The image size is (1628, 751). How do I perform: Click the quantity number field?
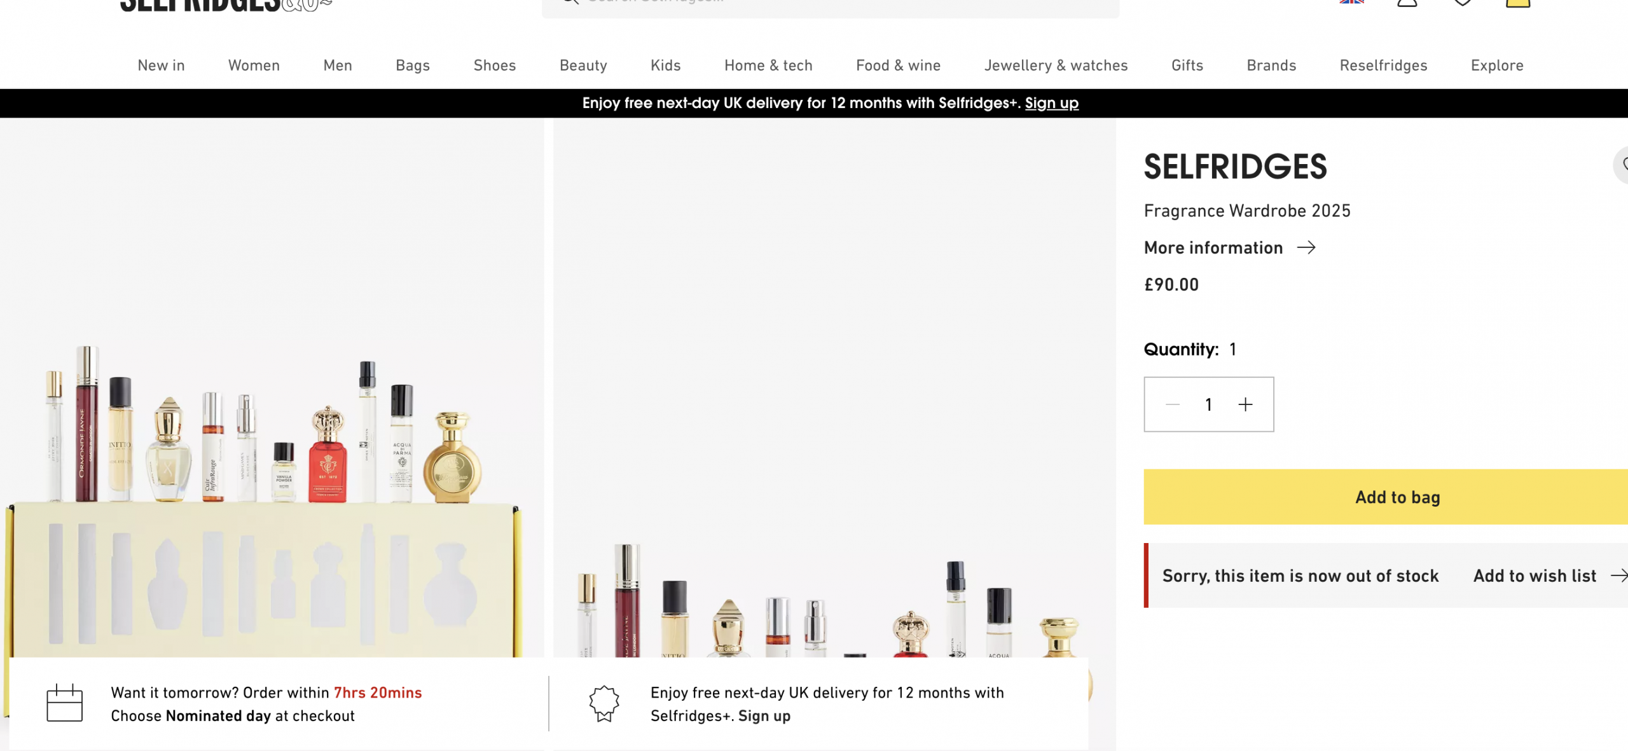pyautogui.click(x=1208, y=404)
